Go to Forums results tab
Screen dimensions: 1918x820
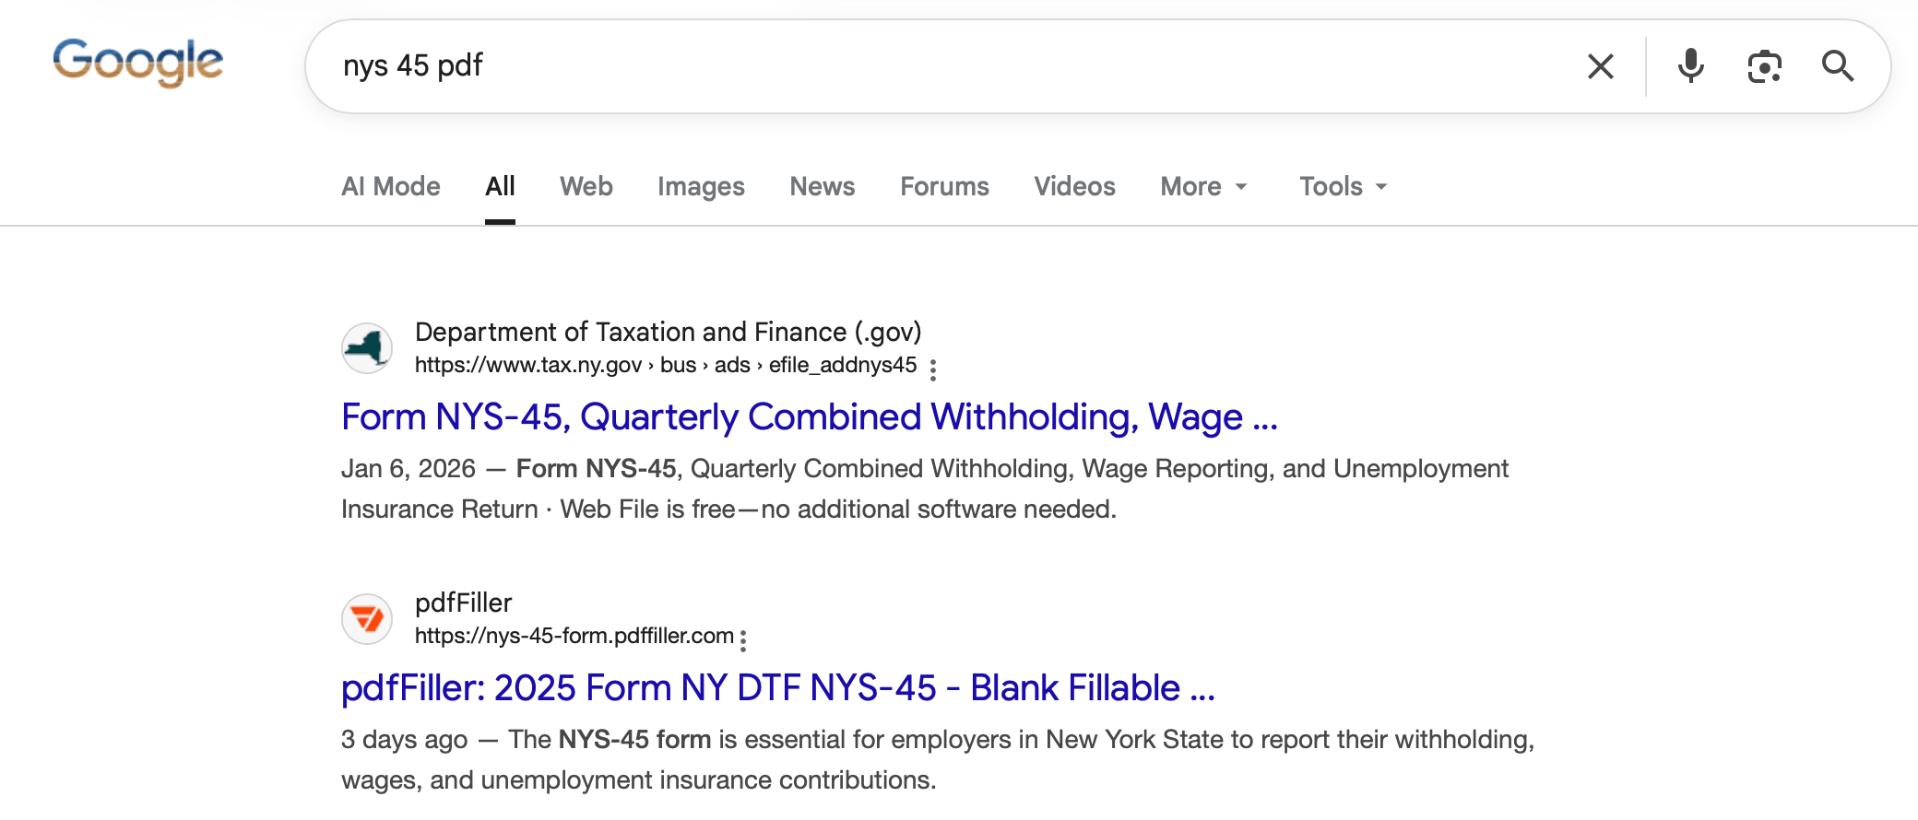click(944, 187)
